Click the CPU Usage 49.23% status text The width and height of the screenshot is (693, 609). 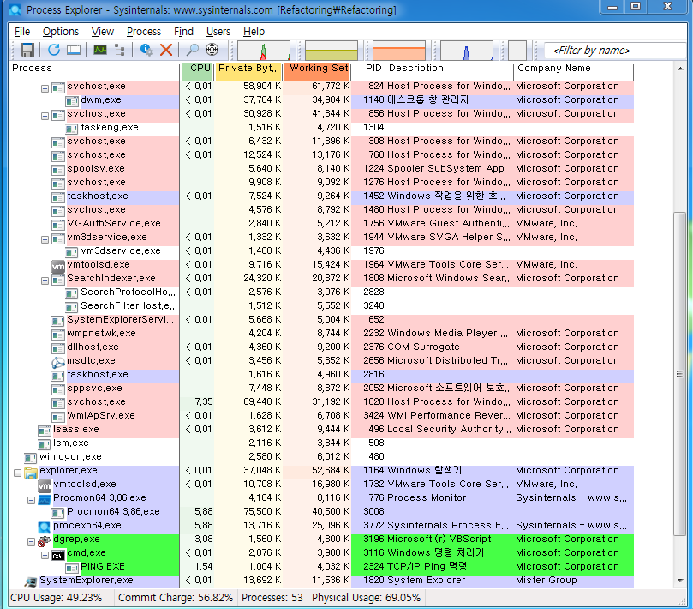click(x=57, y=598)
